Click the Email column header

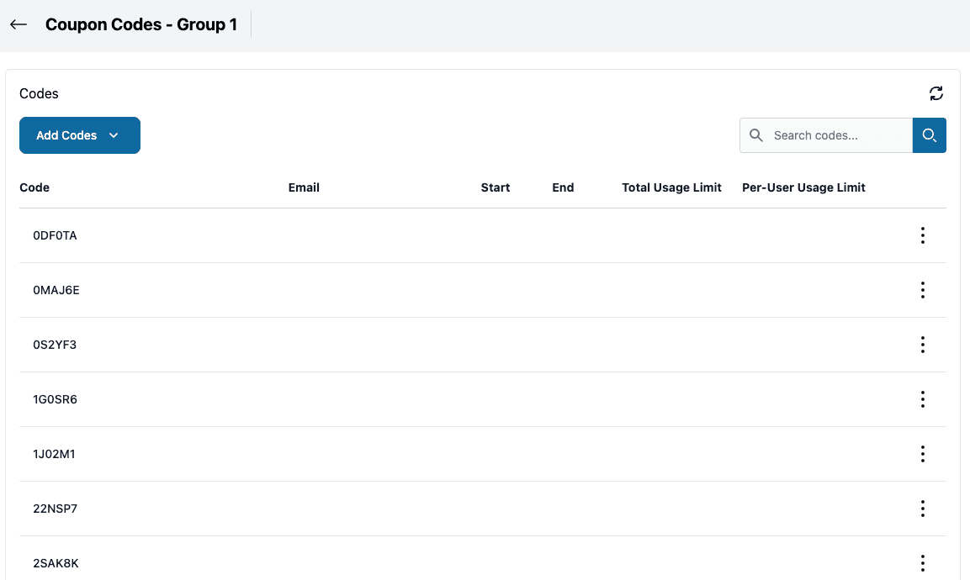(x=304, y=187)
